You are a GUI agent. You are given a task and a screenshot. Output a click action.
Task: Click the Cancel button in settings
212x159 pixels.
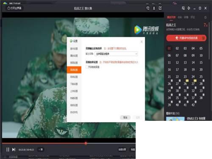(x=125, y=117)
